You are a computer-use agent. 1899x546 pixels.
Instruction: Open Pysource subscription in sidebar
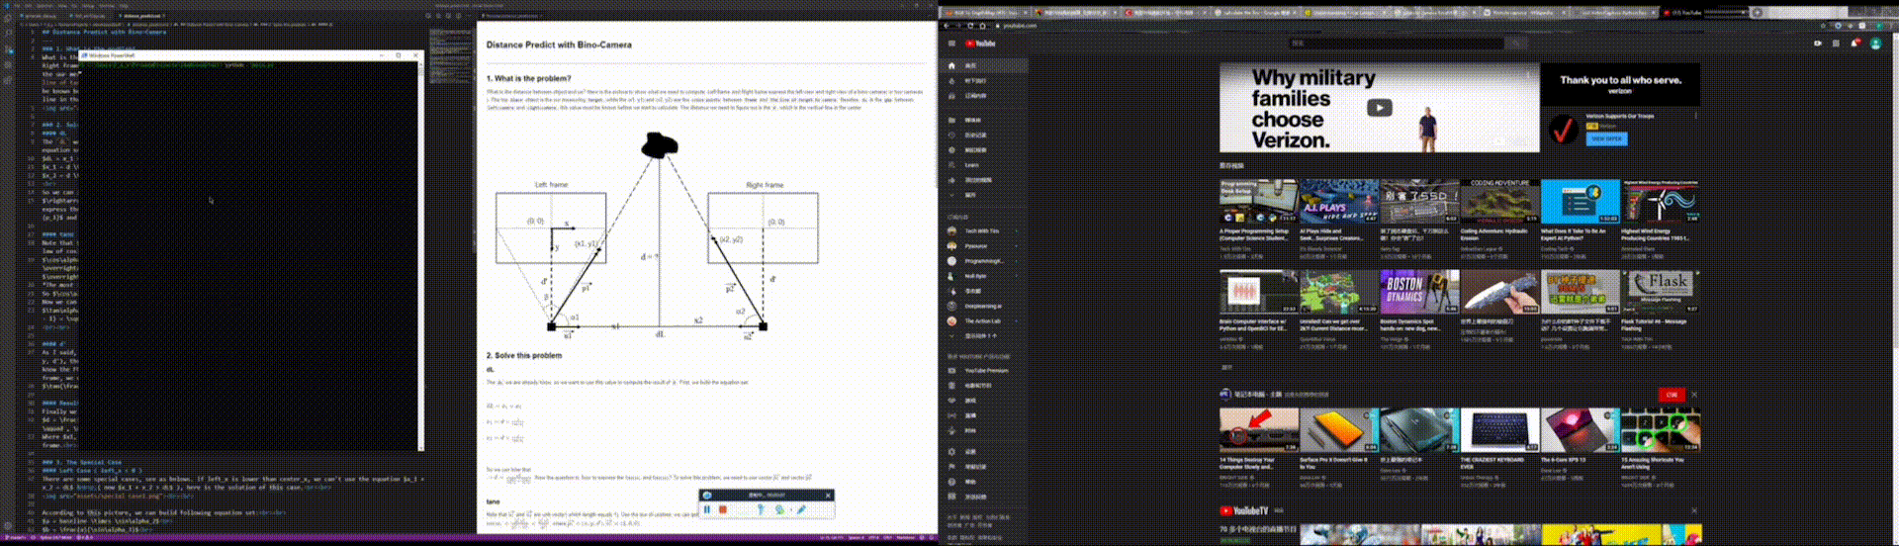[983, 245]
